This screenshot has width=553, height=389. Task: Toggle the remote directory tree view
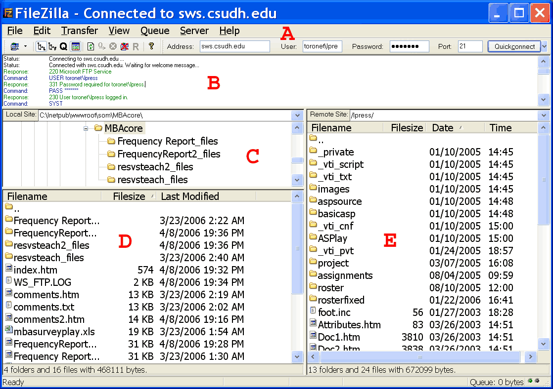point(52,46)
